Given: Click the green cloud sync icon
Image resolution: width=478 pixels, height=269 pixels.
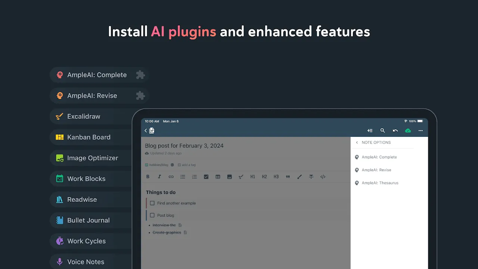Looking at the screenshot, I should pos(408,131).
